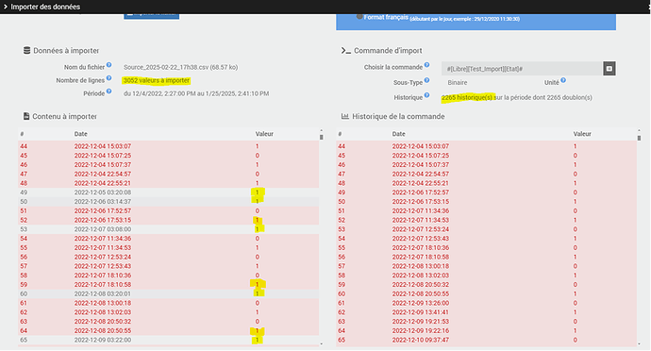651x351 pixels.
Task: Click the command input field with Test_Import
Action: tap(522, 69)
